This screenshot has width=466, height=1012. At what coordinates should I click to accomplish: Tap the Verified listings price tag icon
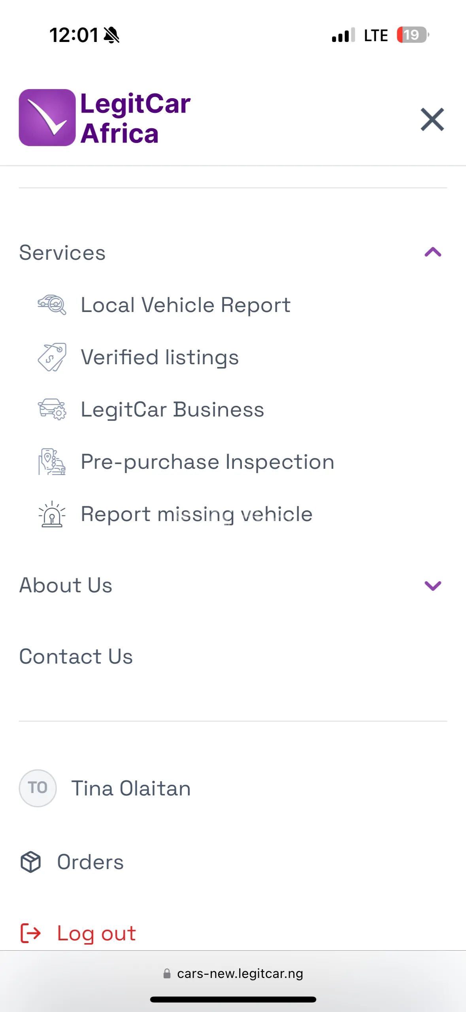click(52, 357)
